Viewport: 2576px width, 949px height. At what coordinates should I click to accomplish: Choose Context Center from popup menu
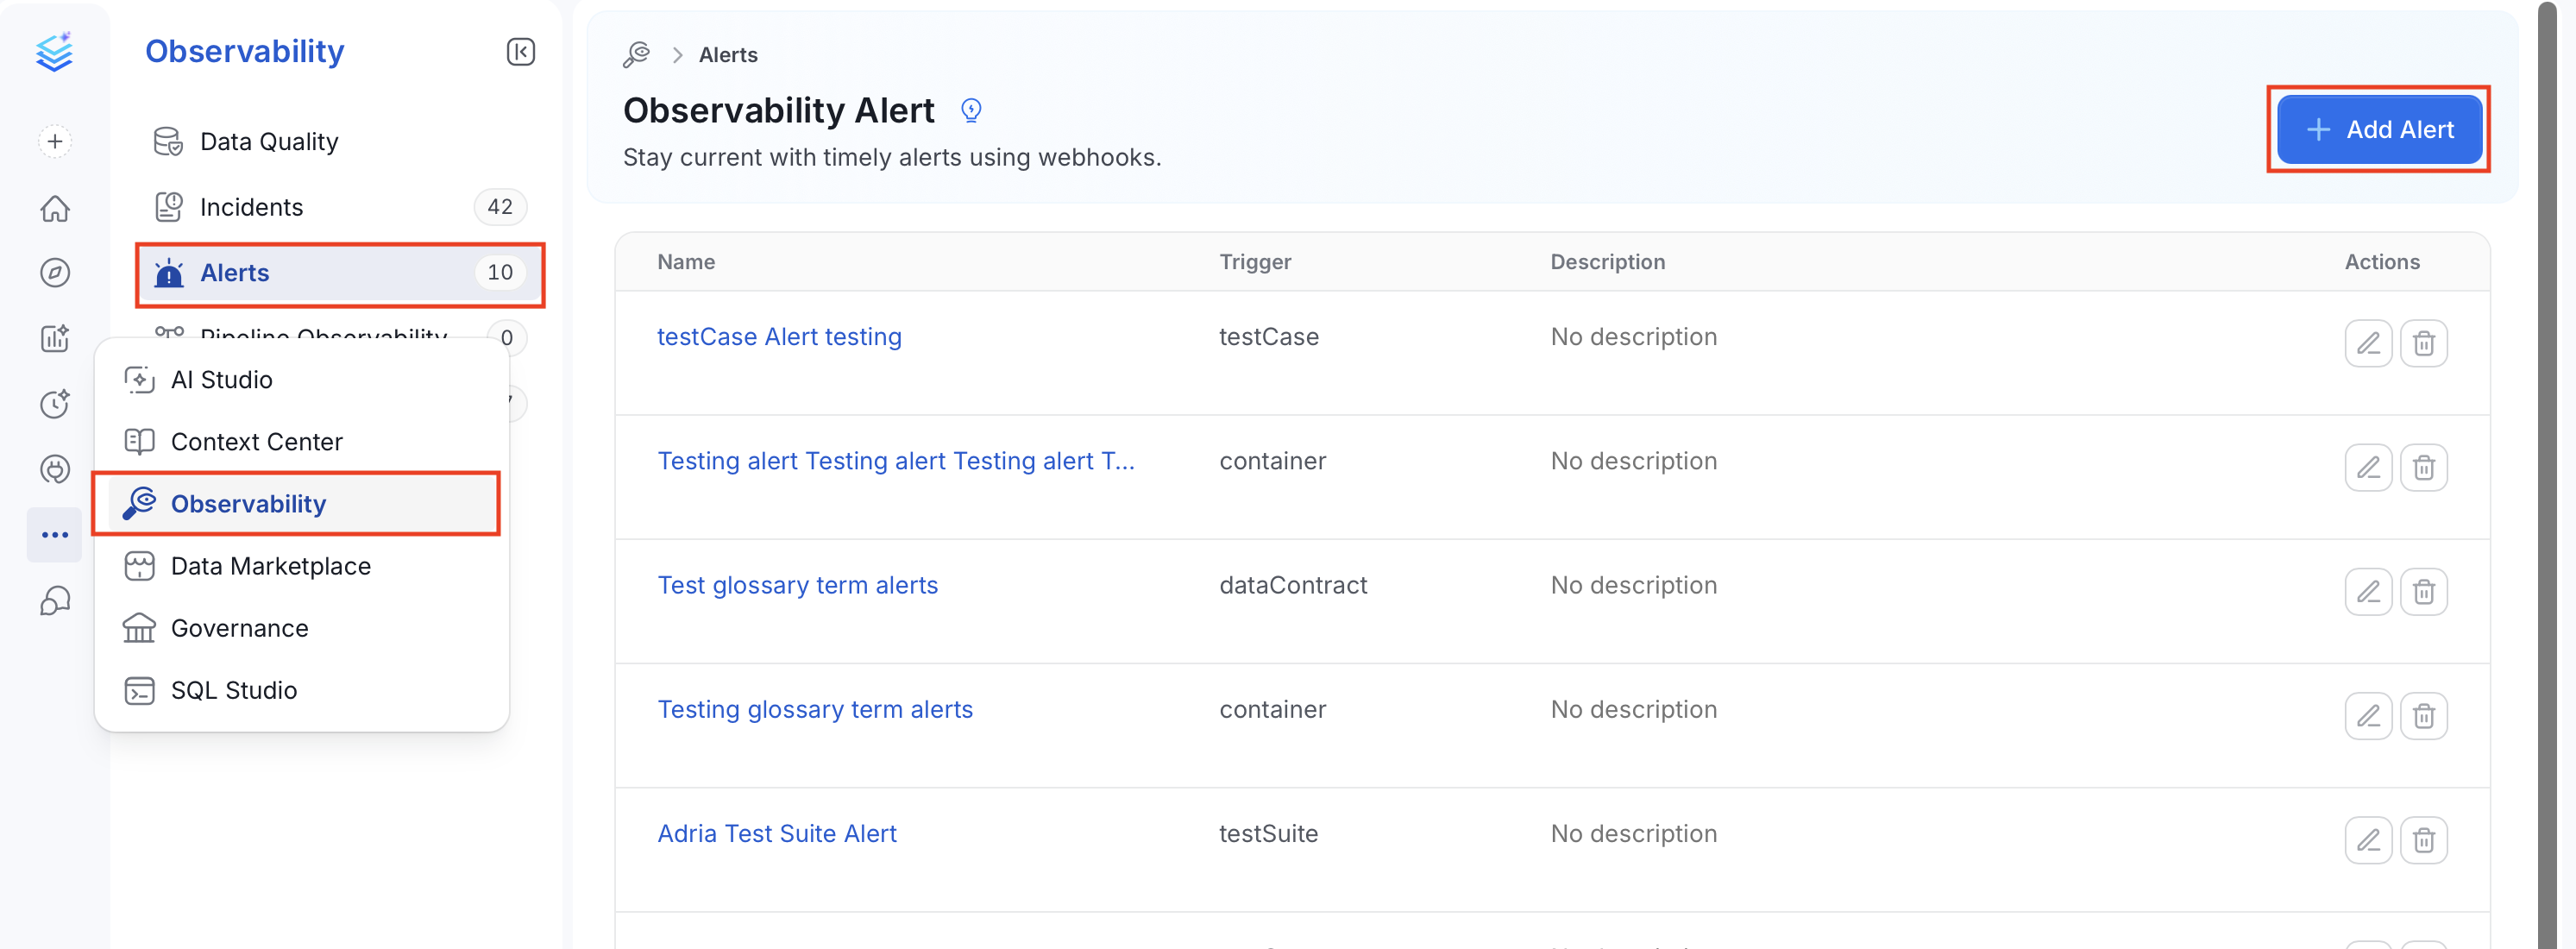[302, 441]
